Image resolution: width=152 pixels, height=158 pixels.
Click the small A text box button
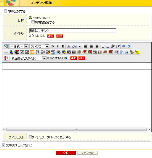80,46
